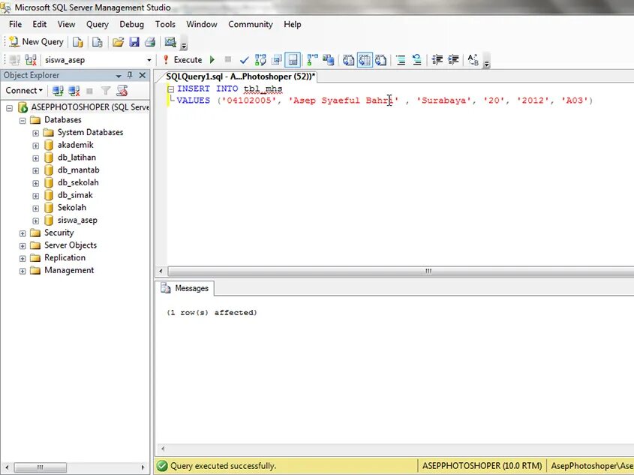Viewport: 634px width, 475px height.
Task: Click the Query Options icon
Action: point(277,60)
